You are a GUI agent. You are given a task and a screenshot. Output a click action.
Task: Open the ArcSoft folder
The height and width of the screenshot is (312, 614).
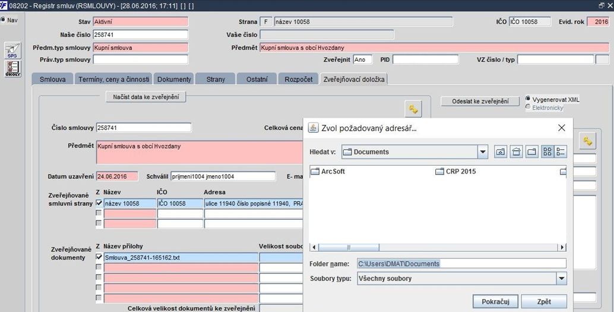pos(328,171)
